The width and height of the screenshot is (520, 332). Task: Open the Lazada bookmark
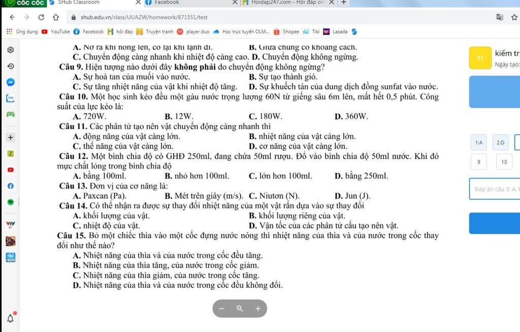click(335, 32)
